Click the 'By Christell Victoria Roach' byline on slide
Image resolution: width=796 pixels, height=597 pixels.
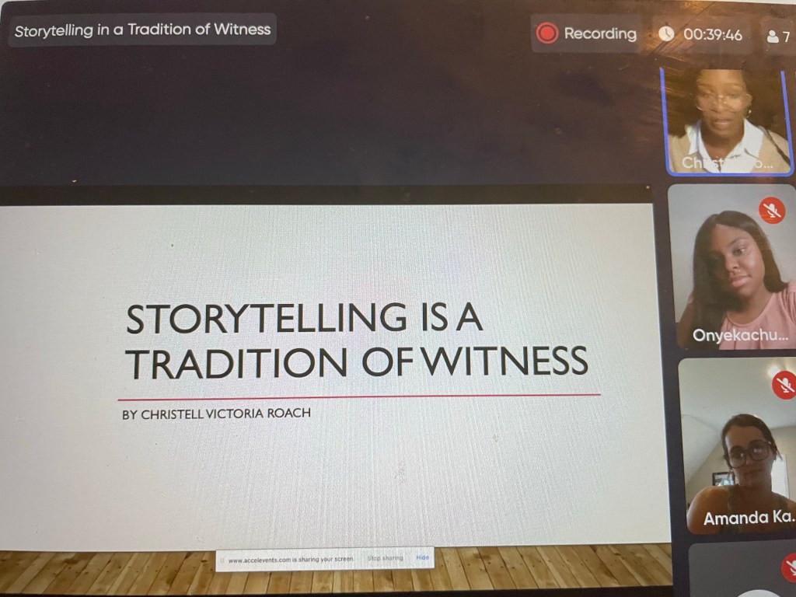click(x=216, y=414)
